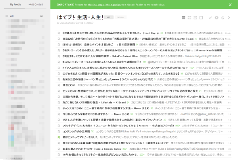Save the ライフハックちゃんねる弐式 article for later

pos(59,79)
